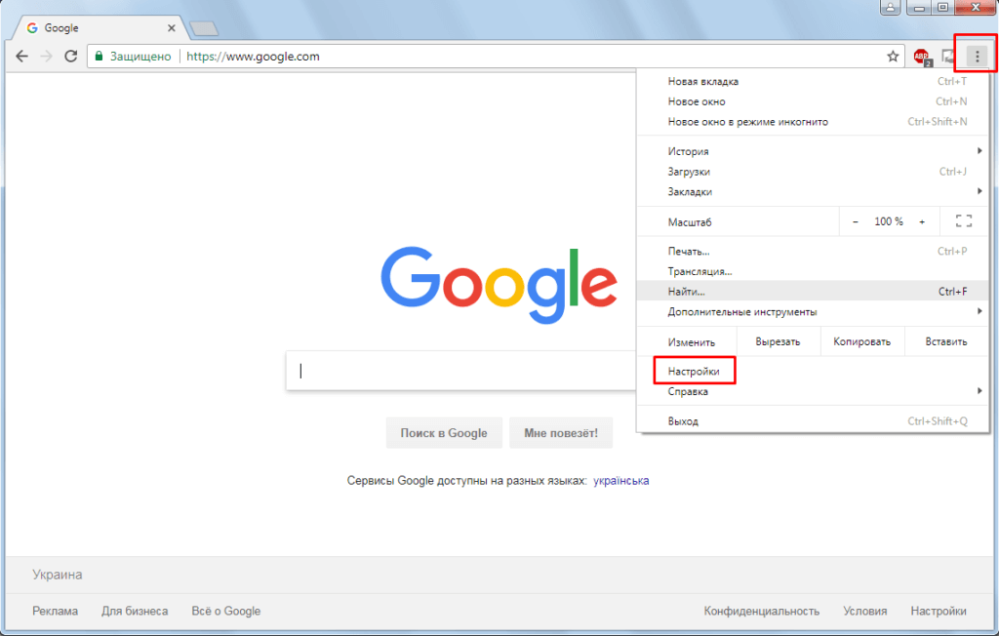
Task: Click the Google logo image
Action: (499, 285)
